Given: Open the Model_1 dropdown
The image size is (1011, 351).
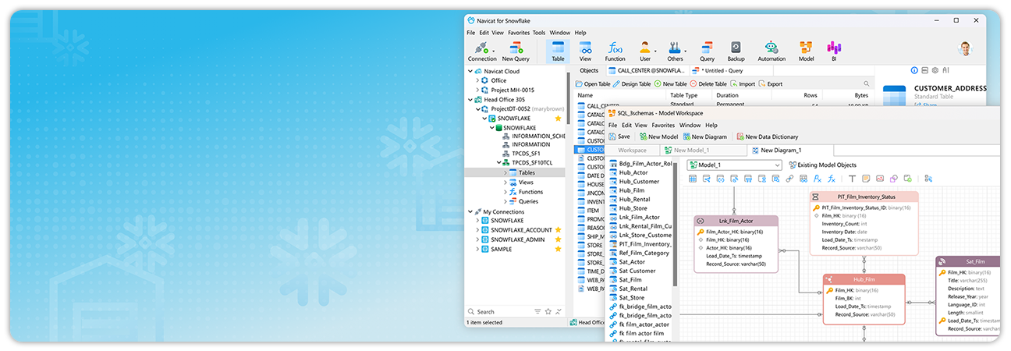Looking at the screenshot, I should point(734,165).
